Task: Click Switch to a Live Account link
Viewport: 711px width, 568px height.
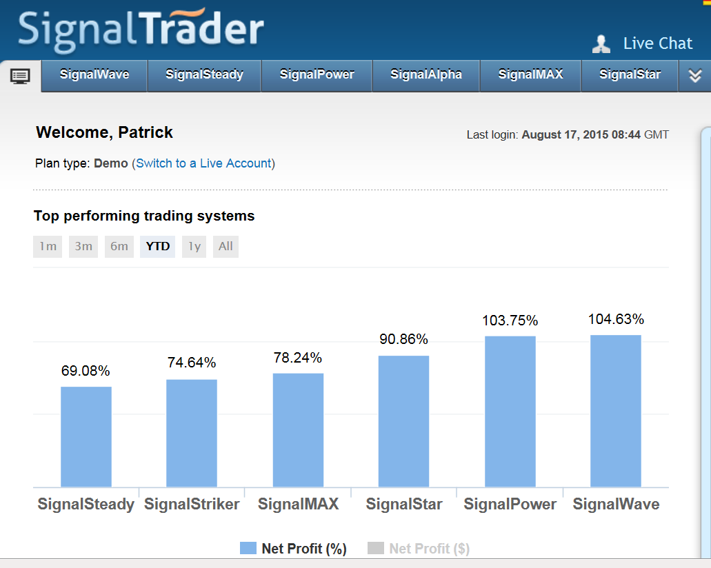Action: (x=203, y=163)
